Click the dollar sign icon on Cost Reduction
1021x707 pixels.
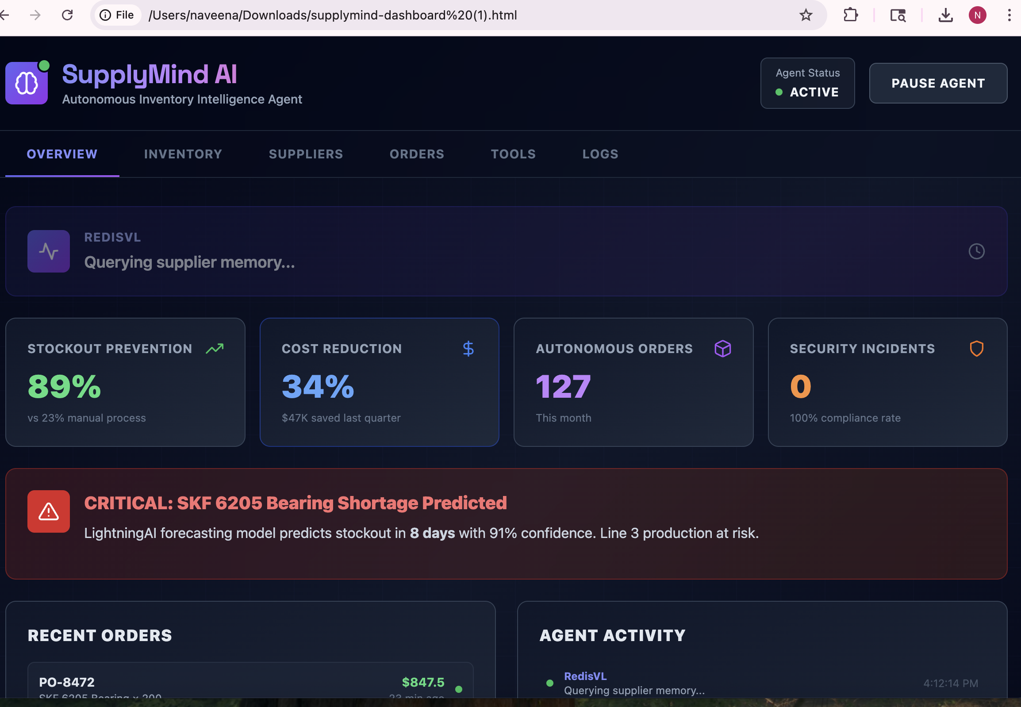point(468,349)
